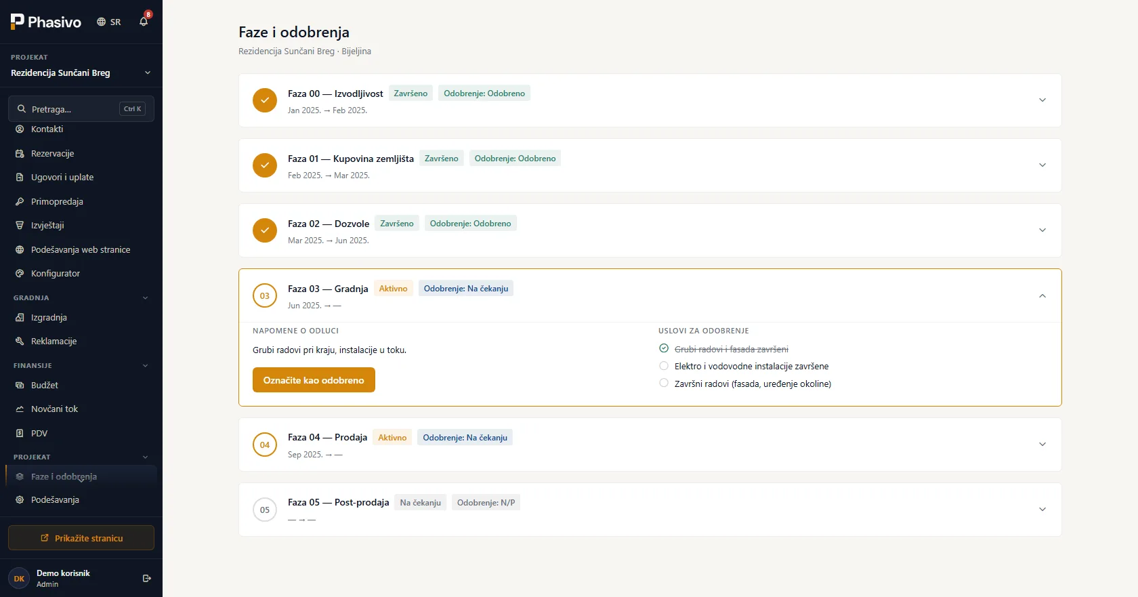Open the notifications bell
1138x597 pixels.
click(x=144, y=22)
